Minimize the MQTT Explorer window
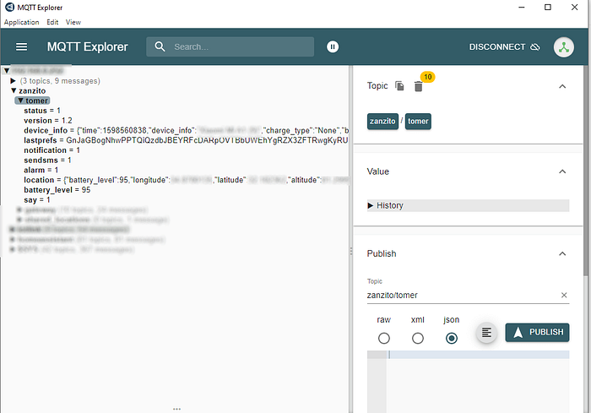This screenshot has width=591, height=413. click(522, 7)
